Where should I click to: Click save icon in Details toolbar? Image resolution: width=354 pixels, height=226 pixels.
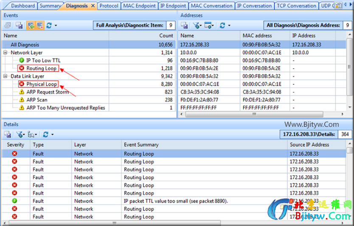point(8,134)
